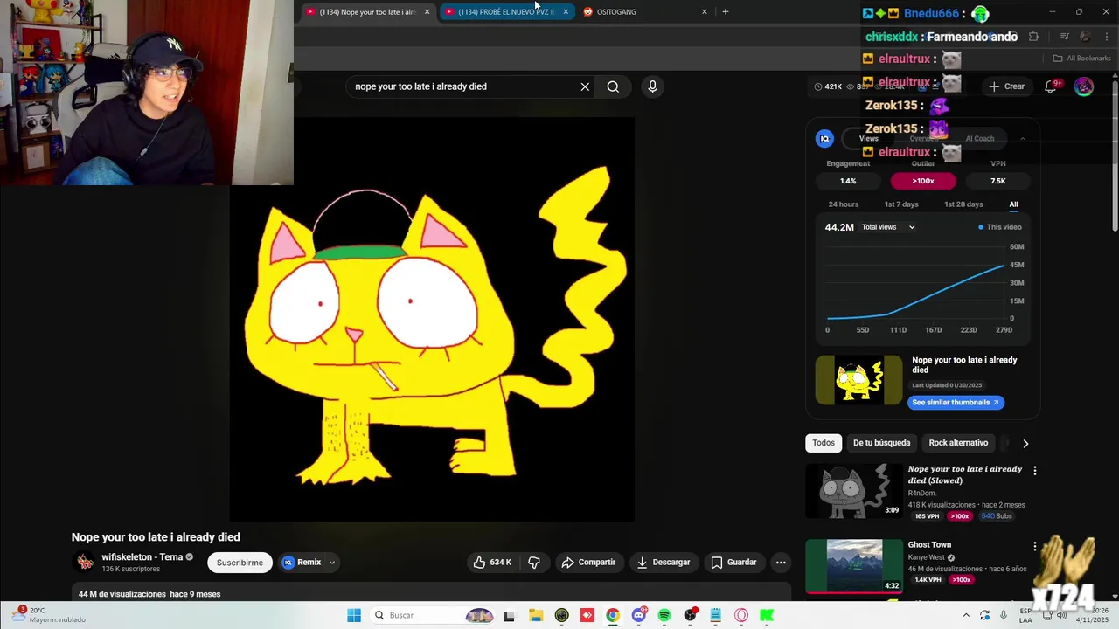Clear the YouTube search box text

[585, 86]
